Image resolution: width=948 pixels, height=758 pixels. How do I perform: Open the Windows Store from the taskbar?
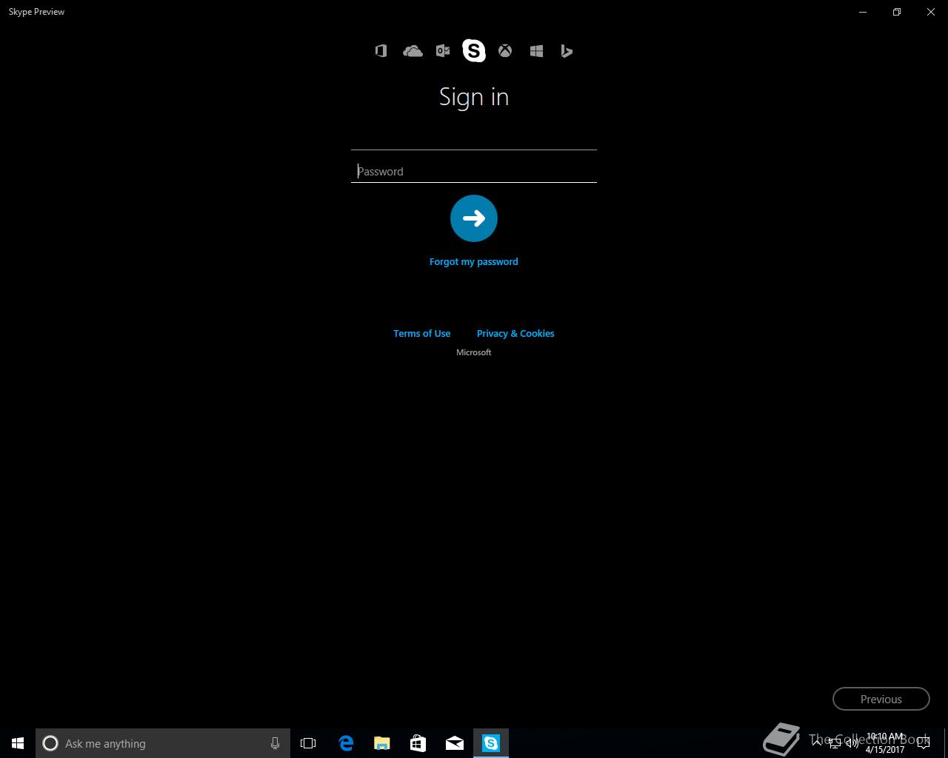(x=418, y=743)
